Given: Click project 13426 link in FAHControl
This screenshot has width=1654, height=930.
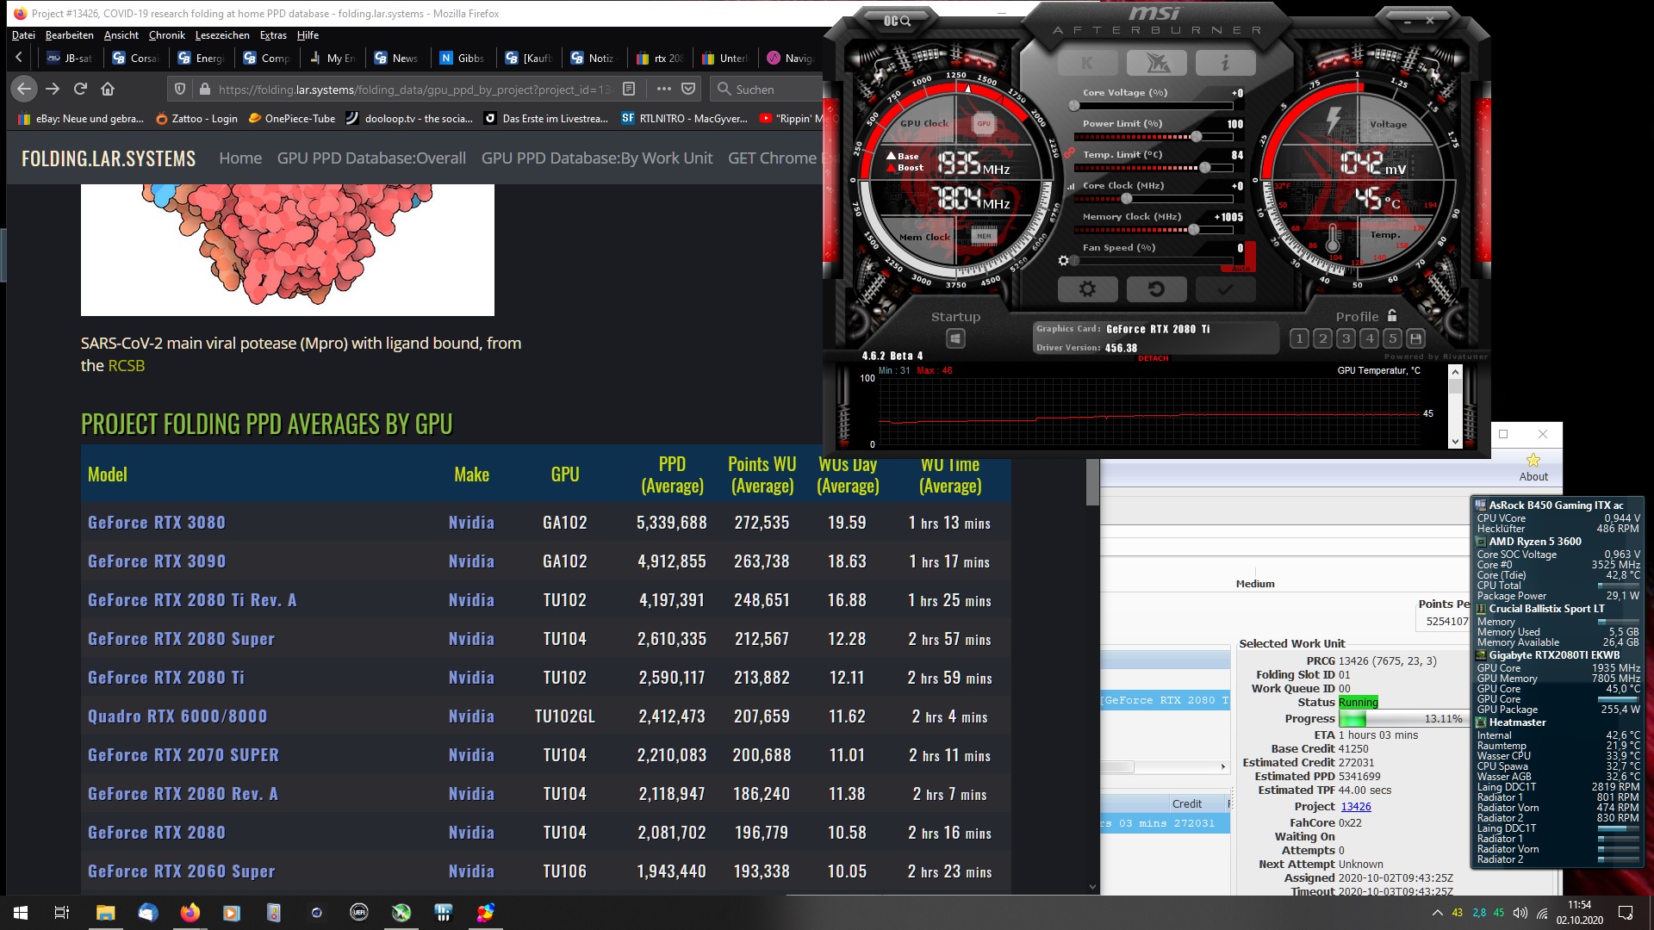Looking at the screenshot, I should pyautogui.click(x=1355, y=807).
